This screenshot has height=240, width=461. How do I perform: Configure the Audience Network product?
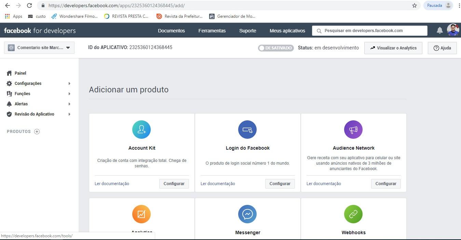point(386,183)
